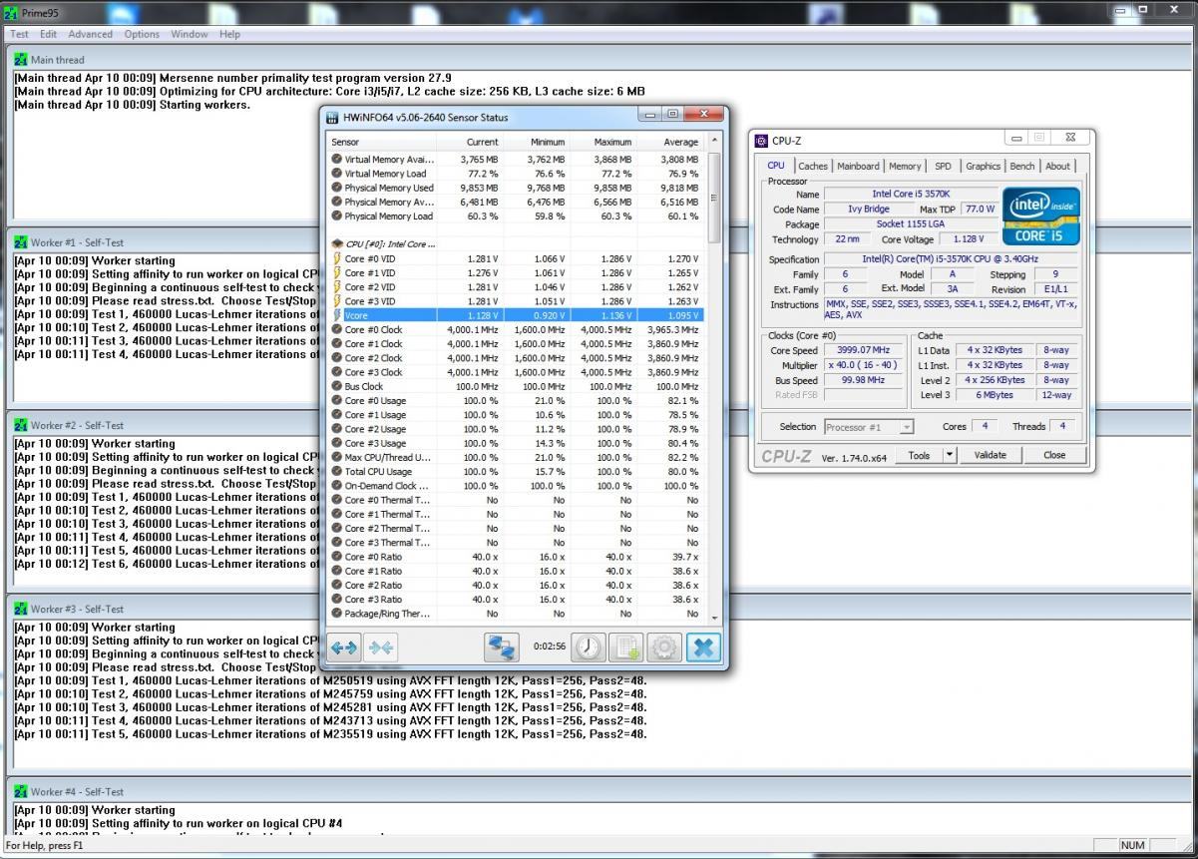Select the On-Demand Clock sensor row
The width and height of the screenshot is (1198, 859).
pos(516,486)
